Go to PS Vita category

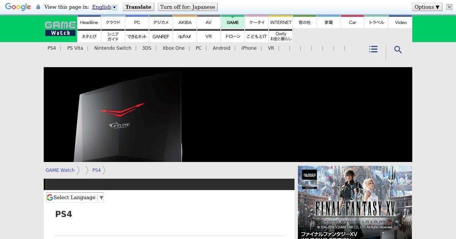(x=75, y=48)
